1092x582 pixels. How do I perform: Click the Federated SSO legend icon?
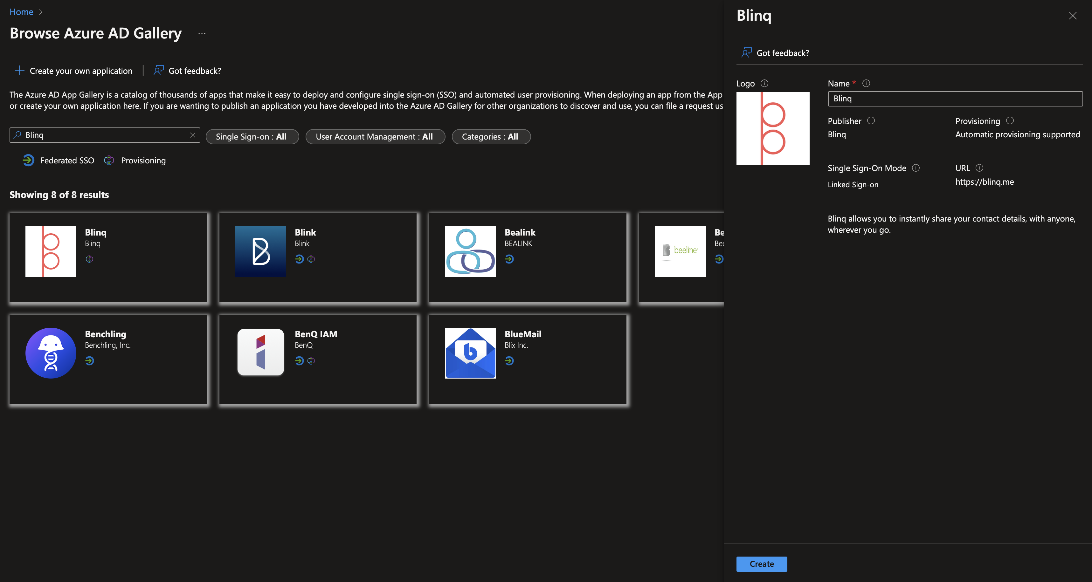[x=28, y=160]
